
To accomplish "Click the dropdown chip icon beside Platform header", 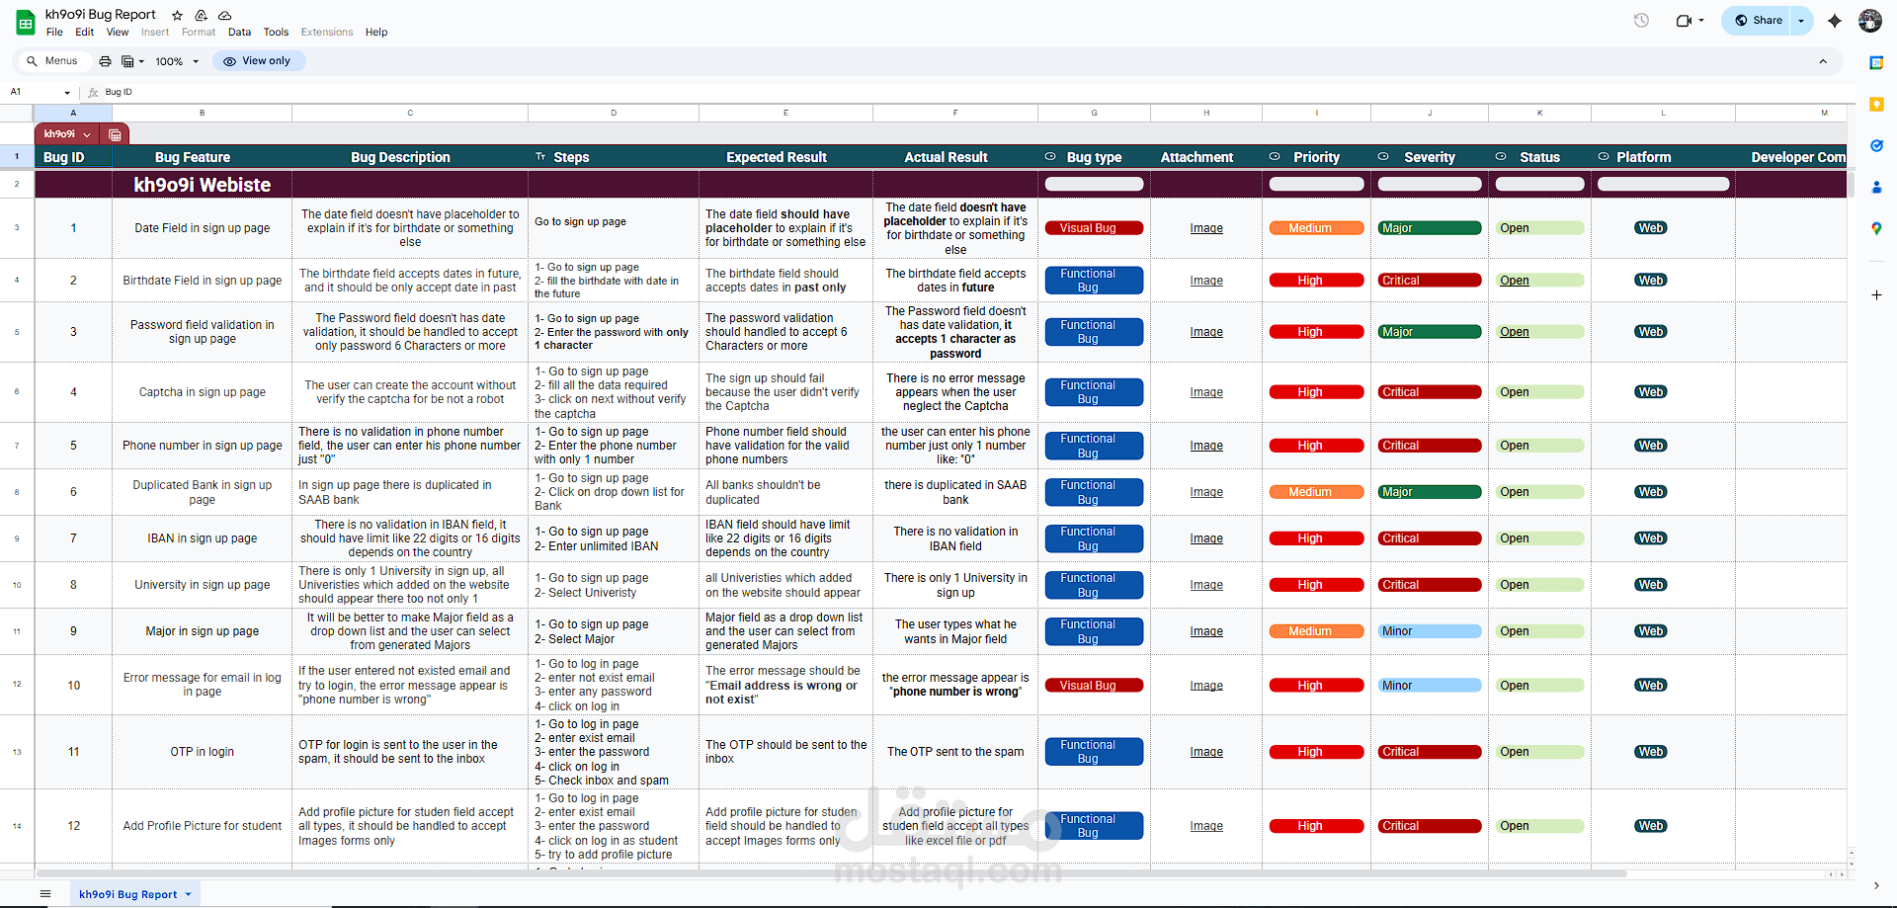I will pos(1604,156).
